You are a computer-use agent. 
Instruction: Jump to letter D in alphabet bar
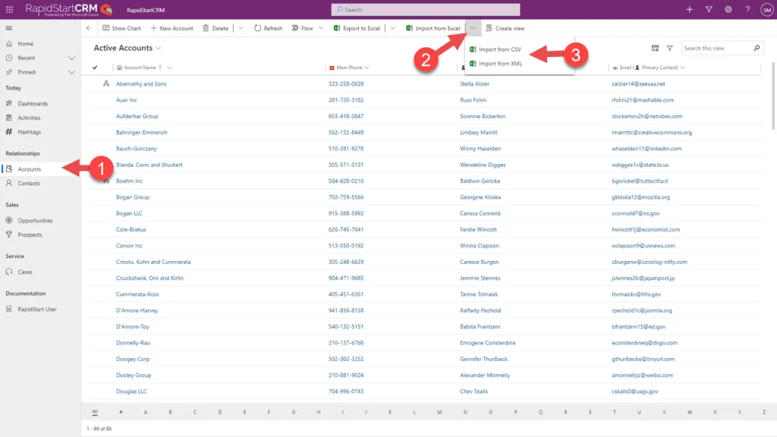(x=219, y=410)
